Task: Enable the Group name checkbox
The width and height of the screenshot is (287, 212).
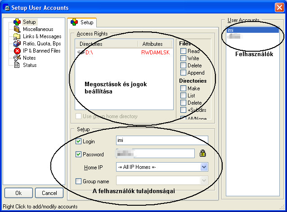Action: [x=78, y=181]
